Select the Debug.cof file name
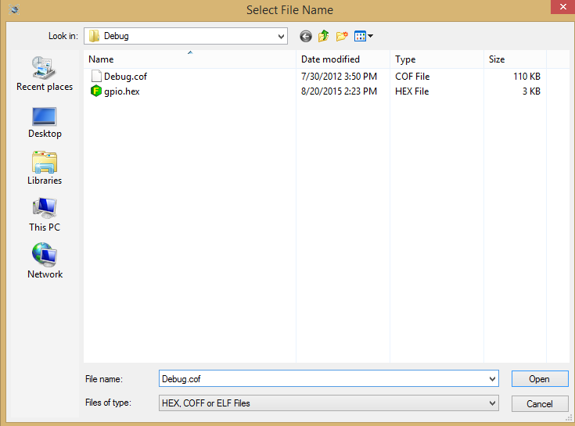The width and height of the screenshot is (575, 426). click(x=125, y=77)
